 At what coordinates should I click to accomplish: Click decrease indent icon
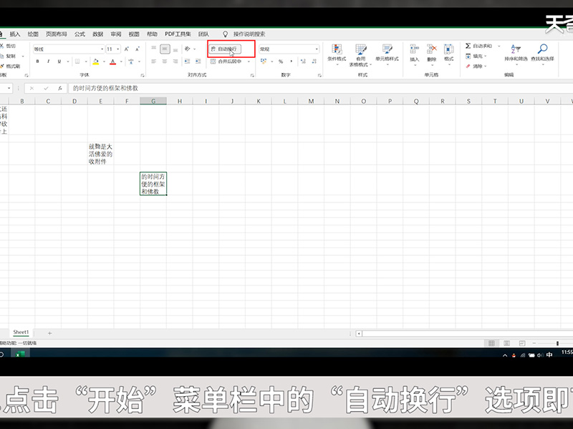click(187, 61)
